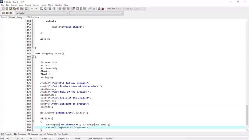249x140 pixels.
Task: Click the Find magnifier icon
Action: pyautogui.click(x=41, y=9)
